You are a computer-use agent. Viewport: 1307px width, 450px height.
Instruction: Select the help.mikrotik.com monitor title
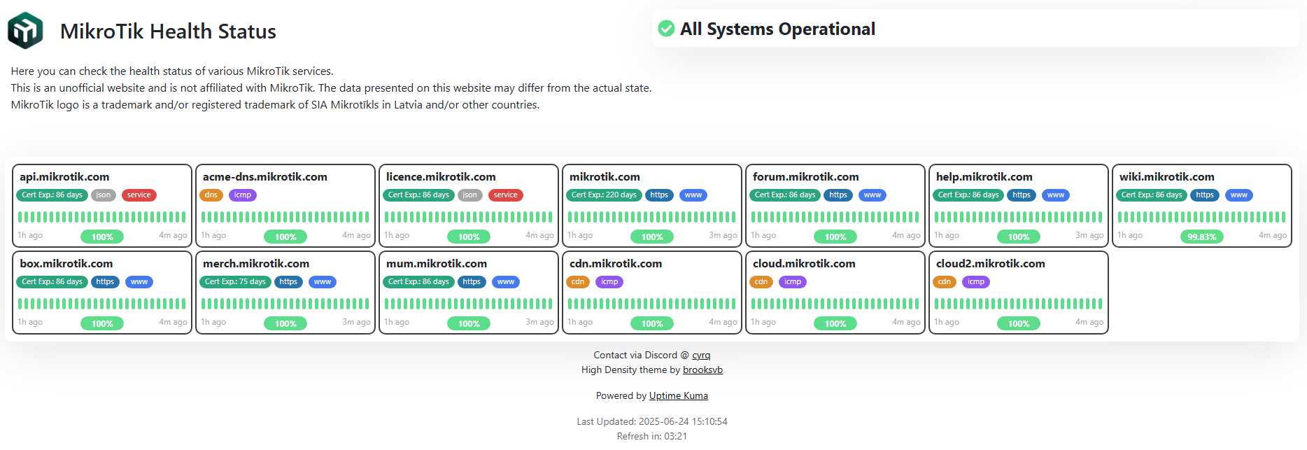point(984,177)
